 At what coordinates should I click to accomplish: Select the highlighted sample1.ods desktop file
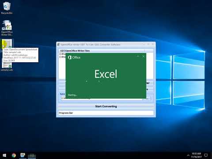[7, 44]
